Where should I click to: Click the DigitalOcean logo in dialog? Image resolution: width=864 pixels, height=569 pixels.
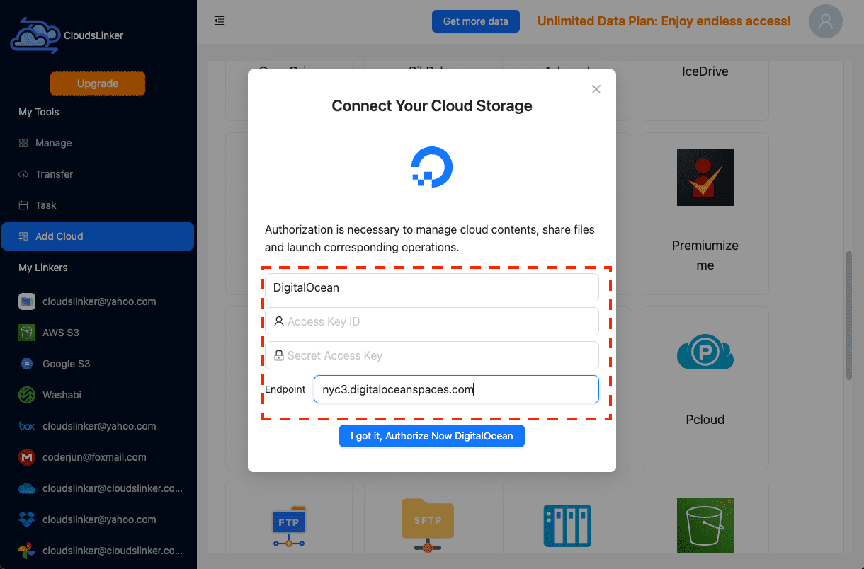coord(432,168)
